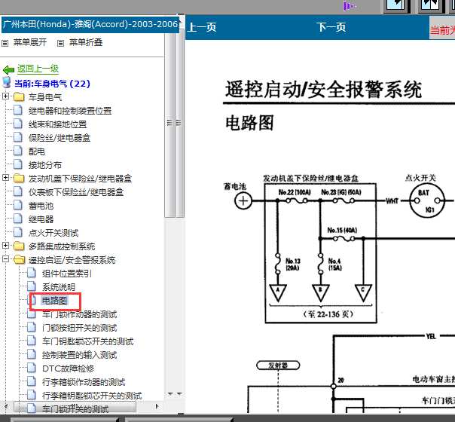Click the title bar 广州本田(Honda)-雅阁(Accord)-2003-2006

click(x=90, y=24)
